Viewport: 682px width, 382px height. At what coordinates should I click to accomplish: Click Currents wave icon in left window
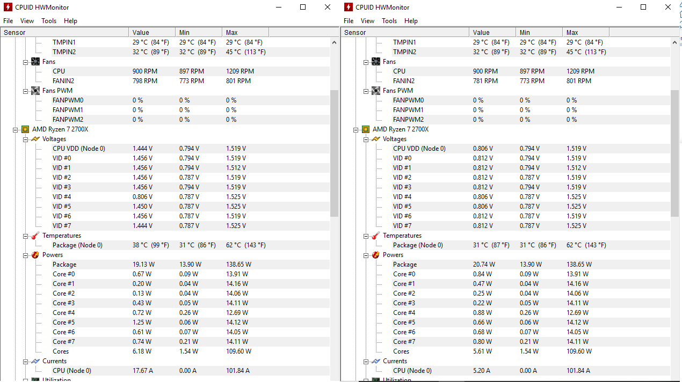point(35,361)
